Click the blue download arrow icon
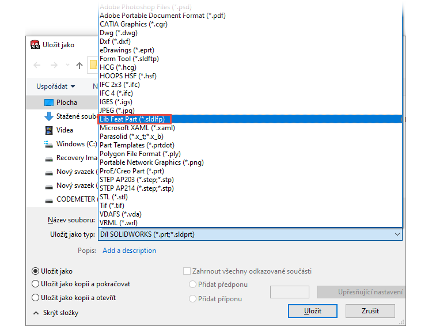Screen dimensions: 432x326 coord(49,116)
